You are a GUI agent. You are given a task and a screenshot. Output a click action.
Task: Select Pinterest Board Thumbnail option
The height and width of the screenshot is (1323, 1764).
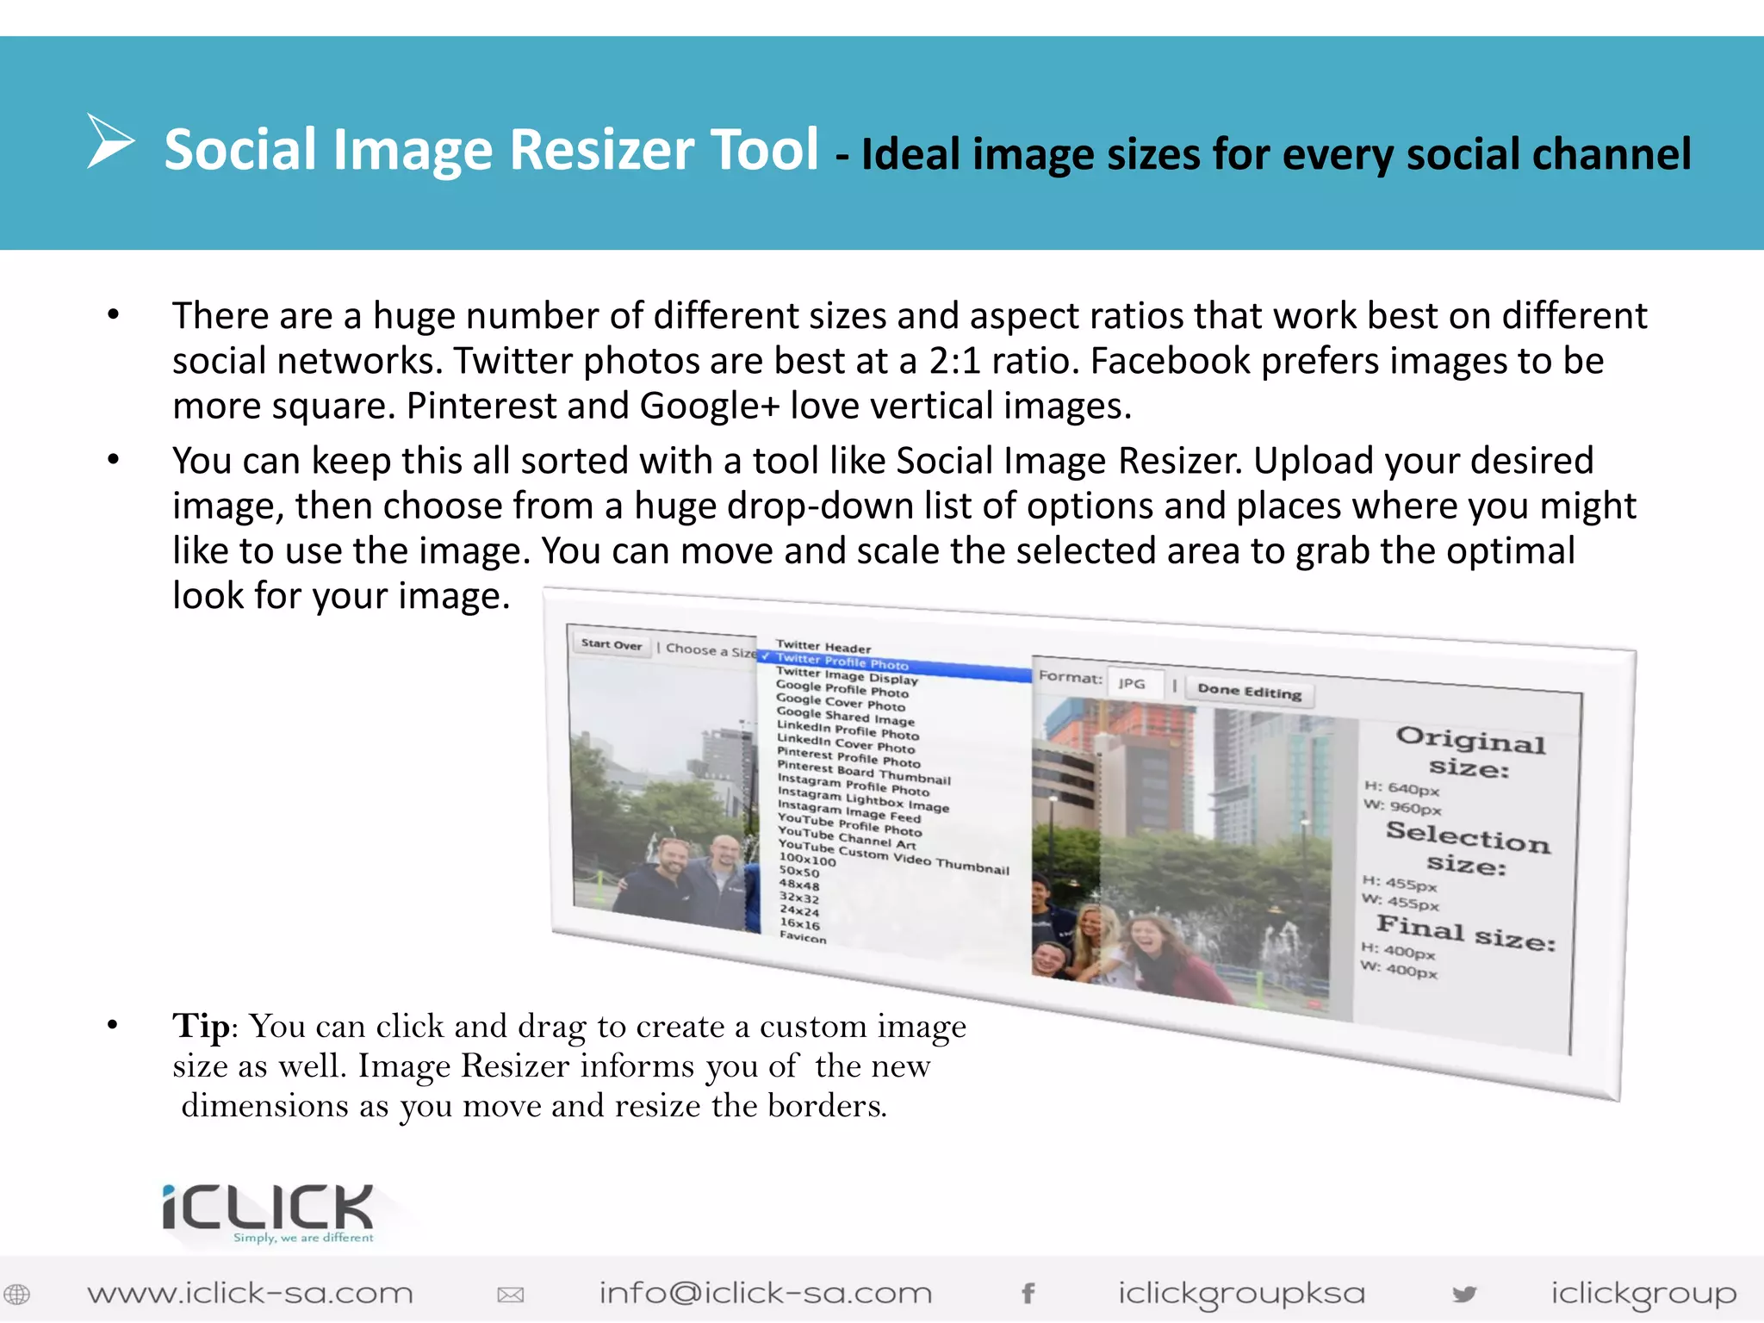[864, 773]
